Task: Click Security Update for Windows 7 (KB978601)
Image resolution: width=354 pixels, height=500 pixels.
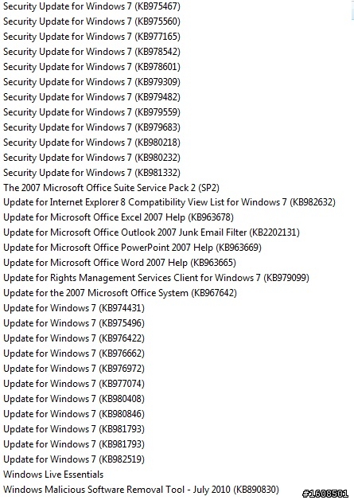Action: point(91,67)
